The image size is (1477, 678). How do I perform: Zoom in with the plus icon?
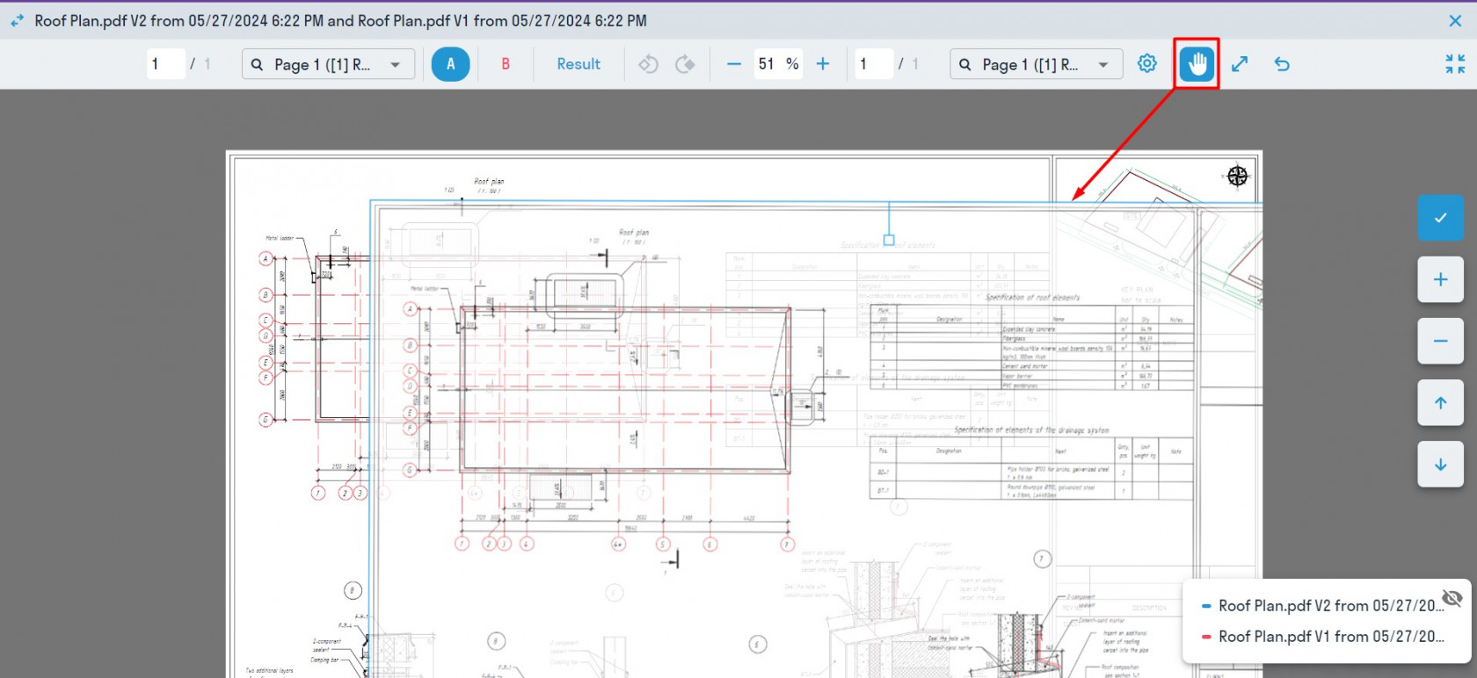coord(823,63)
